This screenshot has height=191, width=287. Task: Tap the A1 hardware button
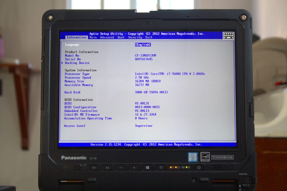click(94, 168)
